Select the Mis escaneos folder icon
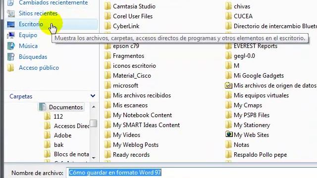Viewport: 317px width, 178px height. tap(108, 105)
